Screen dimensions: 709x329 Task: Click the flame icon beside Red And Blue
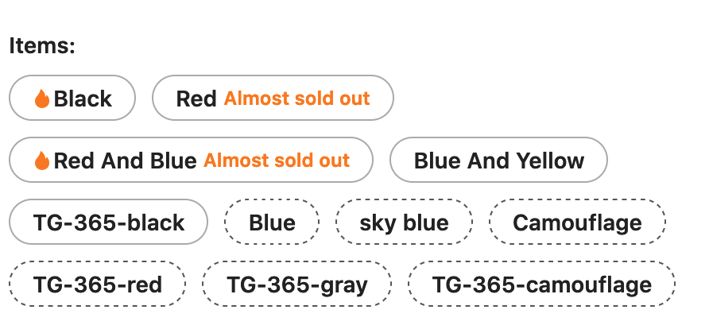(x=42, y=161)
